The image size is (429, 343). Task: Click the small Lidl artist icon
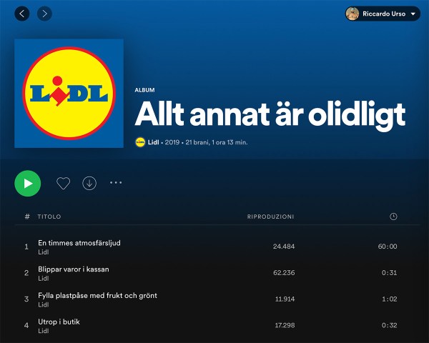[140, 142]
